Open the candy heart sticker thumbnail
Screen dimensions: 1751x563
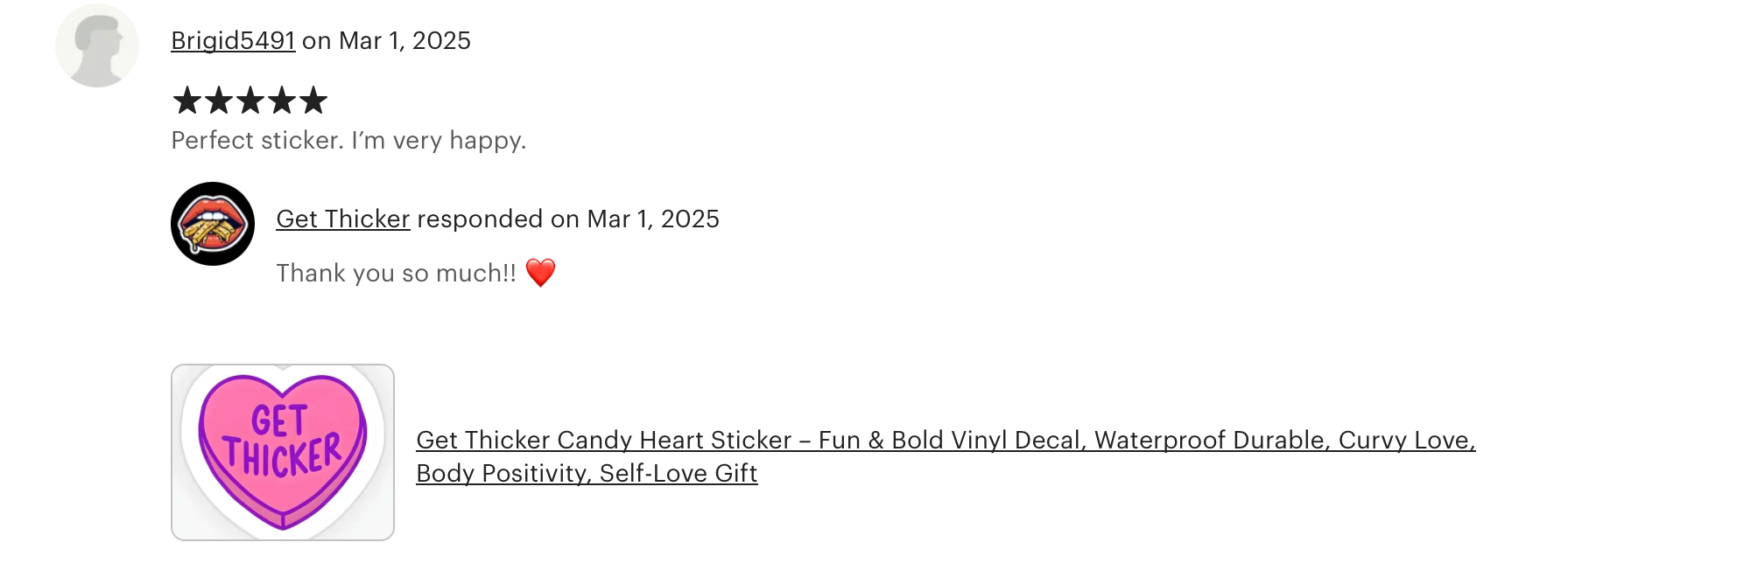pyautogui.click(x=283, y=452)
